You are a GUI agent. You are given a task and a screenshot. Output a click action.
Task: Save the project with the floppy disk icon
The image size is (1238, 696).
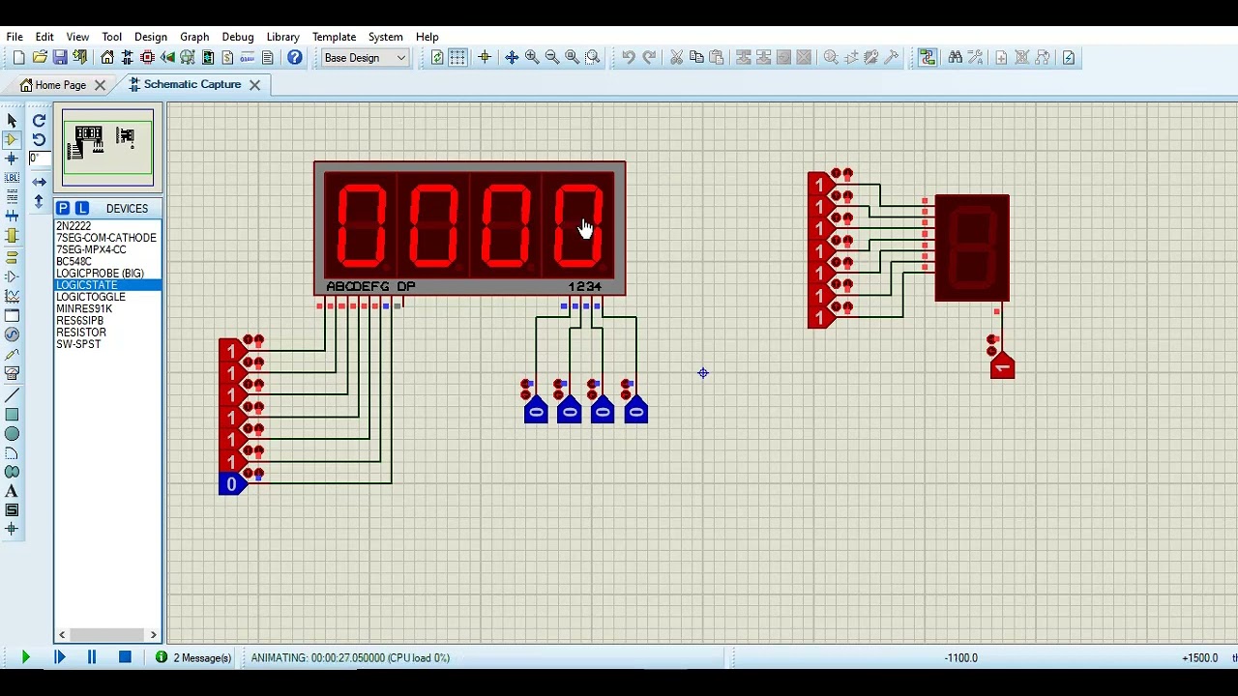[60, 58]
